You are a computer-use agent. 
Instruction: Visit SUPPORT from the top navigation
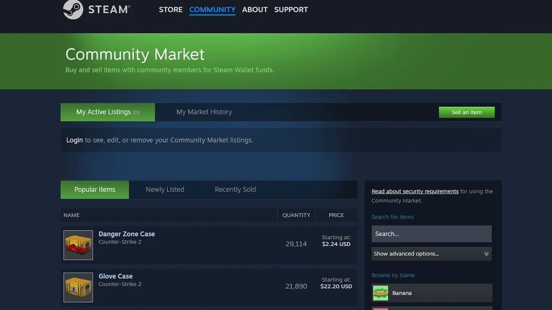click(291, 10)
